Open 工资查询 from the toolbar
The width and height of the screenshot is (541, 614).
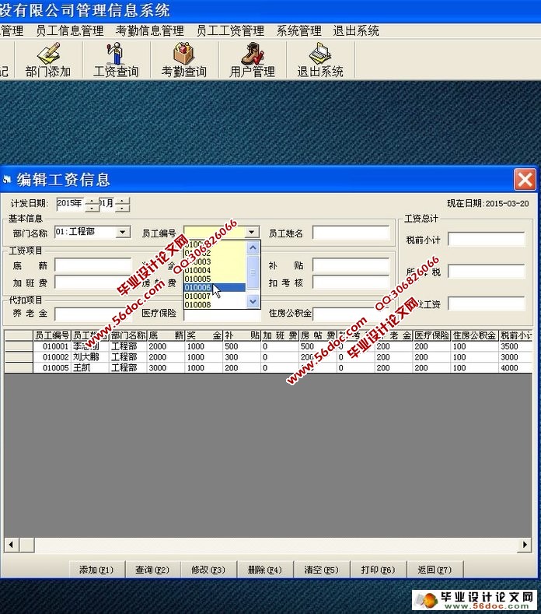click(x=116, y=59)
